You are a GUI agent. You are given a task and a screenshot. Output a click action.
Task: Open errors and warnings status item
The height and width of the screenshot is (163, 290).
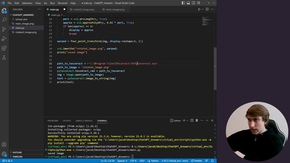pyautogui.click(x=7, y=161)
